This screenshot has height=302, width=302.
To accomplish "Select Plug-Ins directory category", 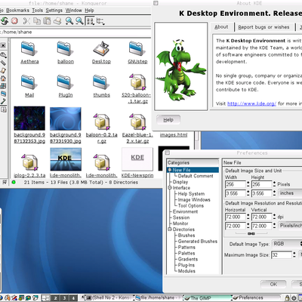I will pyautogui.click(x=186, y=265).
